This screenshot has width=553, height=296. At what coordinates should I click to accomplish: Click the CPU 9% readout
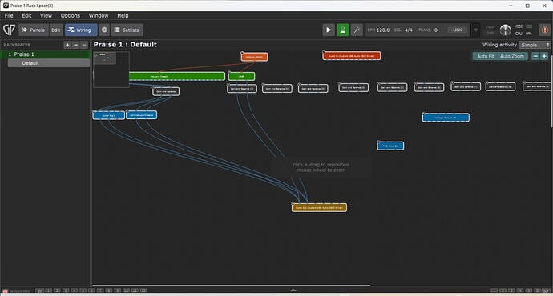point(523,34)
